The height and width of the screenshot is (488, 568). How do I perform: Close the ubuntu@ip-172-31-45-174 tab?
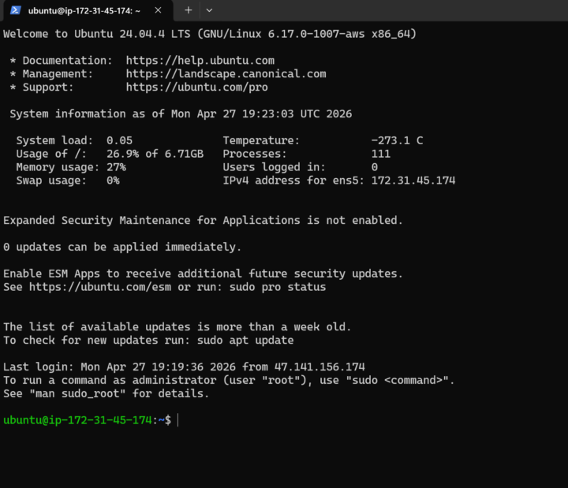(x=158, y=10)
